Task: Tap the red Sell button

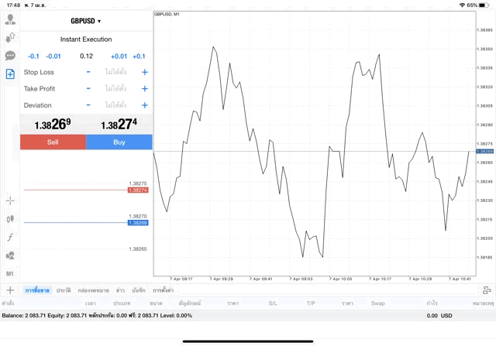Action: (x=53, y=142)
